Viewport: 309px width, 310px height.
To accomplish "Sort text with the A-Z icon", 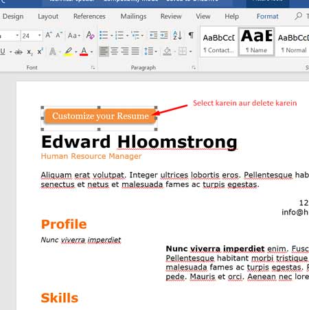I will click(x=177, y=35).
